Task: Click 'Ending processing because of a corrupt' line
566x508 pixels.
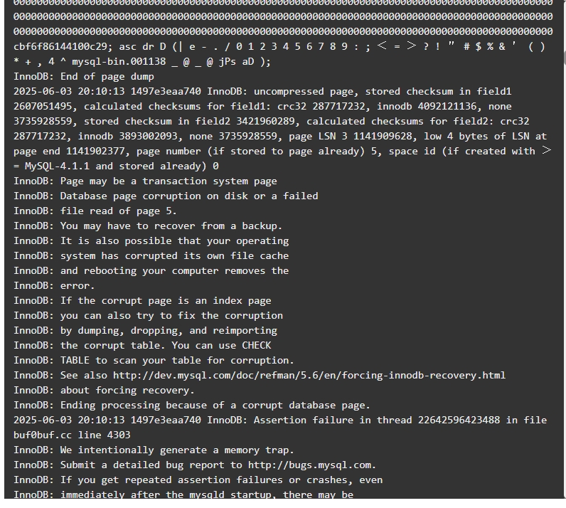Action: pyautogui.click(x=192, y=406)
